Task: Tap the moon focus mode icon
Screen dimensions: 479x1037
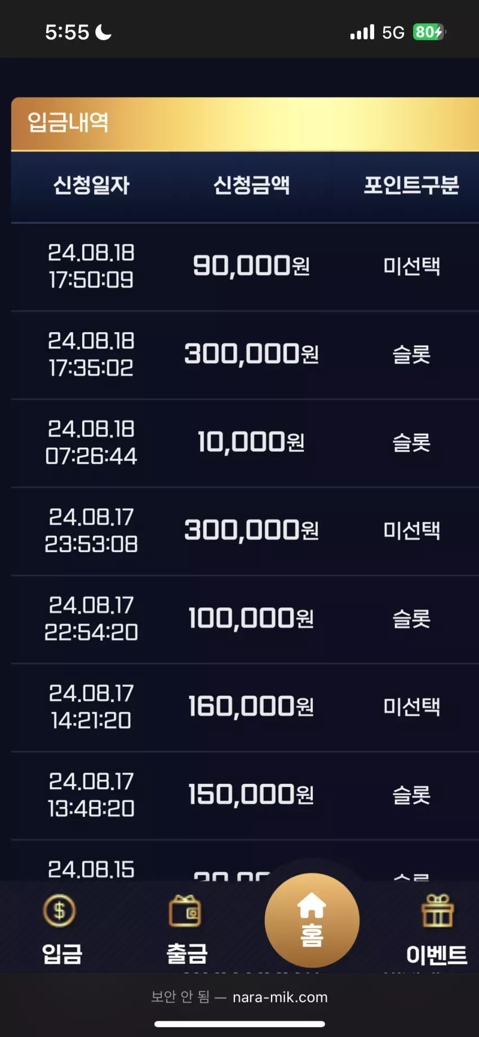Action: (104, 32)
